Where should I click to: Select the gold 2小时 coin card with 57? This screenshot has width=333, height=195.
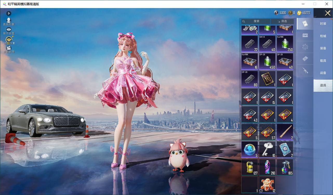[267, 132]
